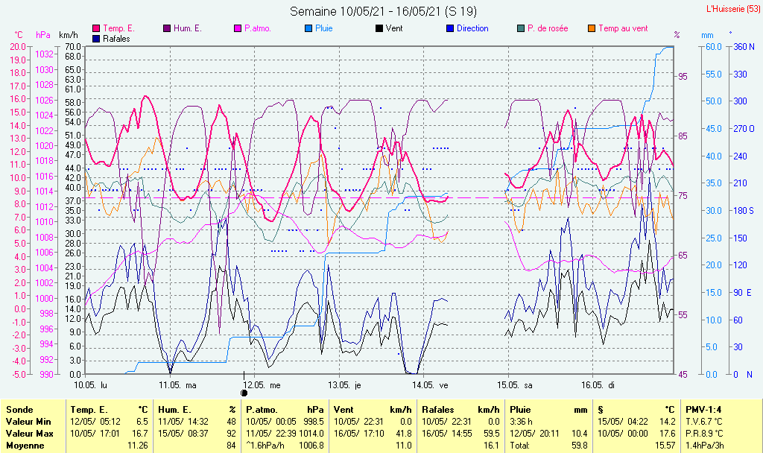The image size is (763, 453).
Task: Select the 'Vent' legend label
Action: (394, 29)
